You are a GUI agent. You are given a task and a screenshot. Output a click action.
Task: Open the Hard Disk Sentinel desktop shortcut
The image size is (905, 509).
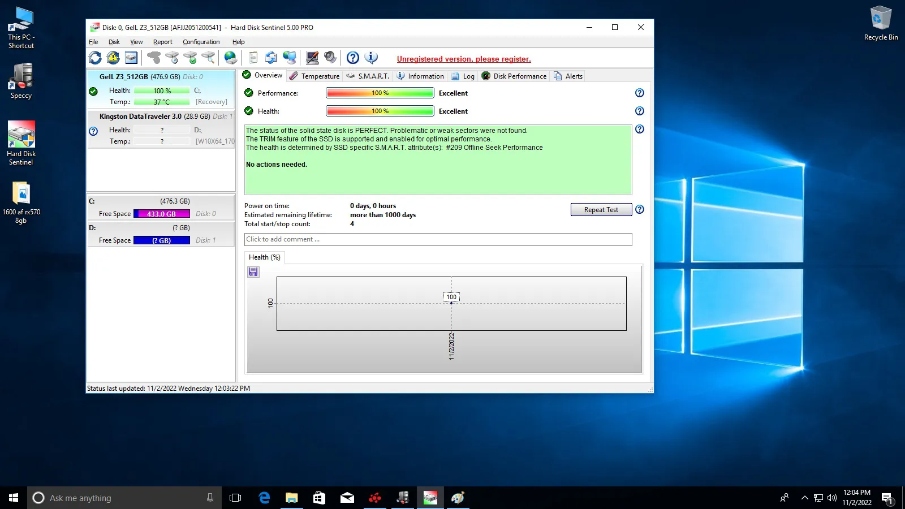tap(21, 143)
